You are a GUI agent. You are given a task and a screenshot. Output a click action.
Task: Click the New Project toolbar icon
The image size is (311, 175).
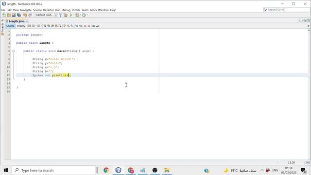click(9, 15)
